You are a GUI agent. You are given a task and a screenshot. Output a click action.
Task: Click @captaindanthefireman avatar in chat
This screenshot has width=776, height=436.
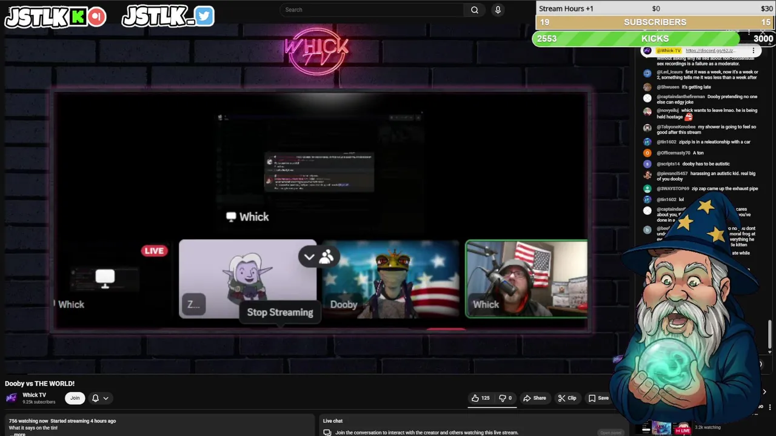click(x=647, y=98)
